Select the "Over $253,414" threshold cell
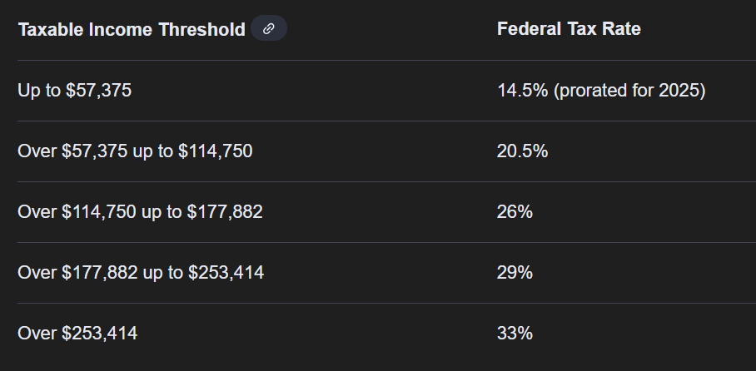 pyautogui.click(x=77, y=334)
